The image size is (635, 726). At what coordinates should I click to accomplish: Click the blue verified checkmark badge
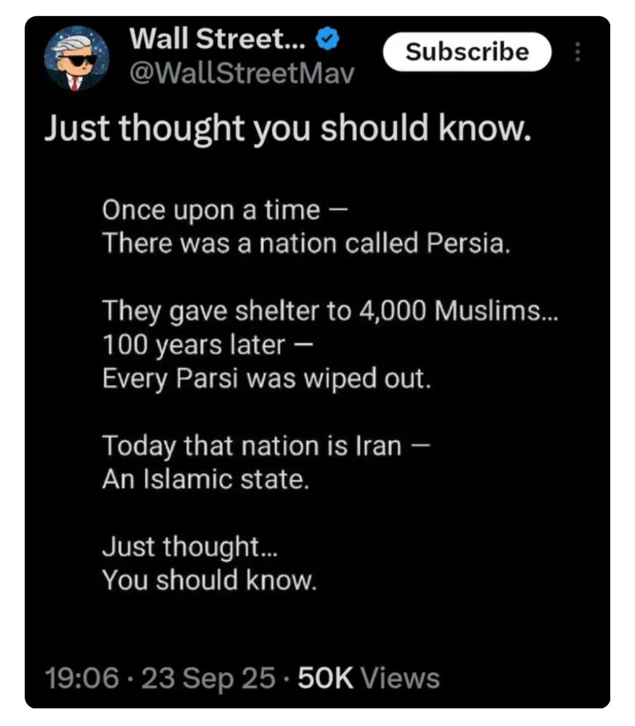(x=328, y=39)
